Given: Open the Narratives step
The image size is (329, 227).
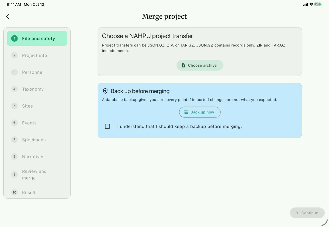Looking at the screenshot, I should coord(37,157).
